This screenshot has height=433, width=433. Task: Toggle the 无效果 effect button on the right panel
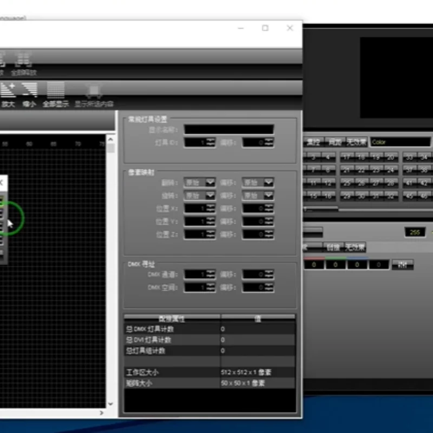(357, 141)
